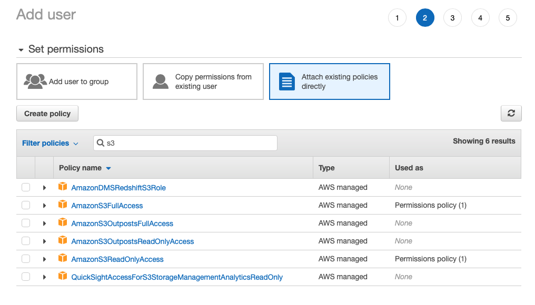Expand the AmazonDMSRedshiftS3Role policy details
535x305 pixels.
[44, 187]
